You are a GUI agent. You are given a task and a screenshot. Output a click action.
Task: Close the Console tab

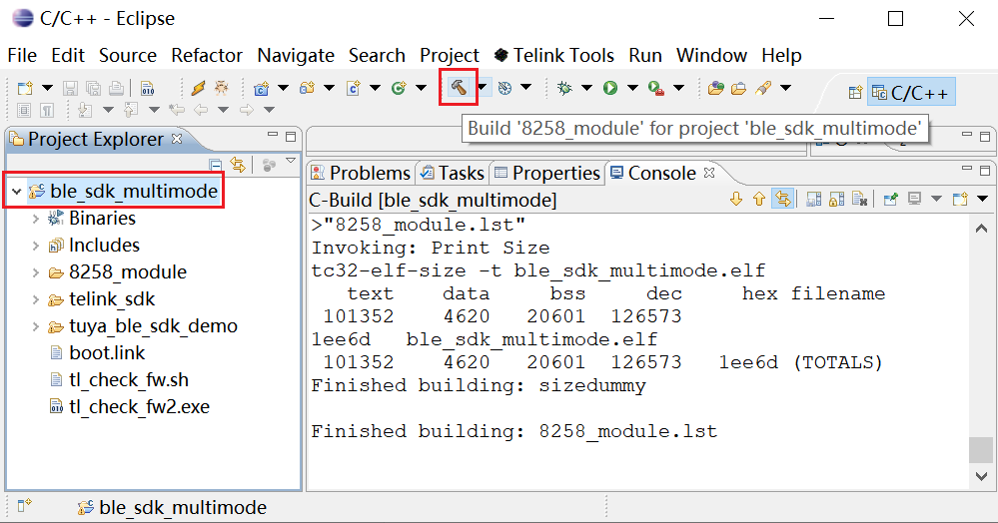(x=709, y=173)
